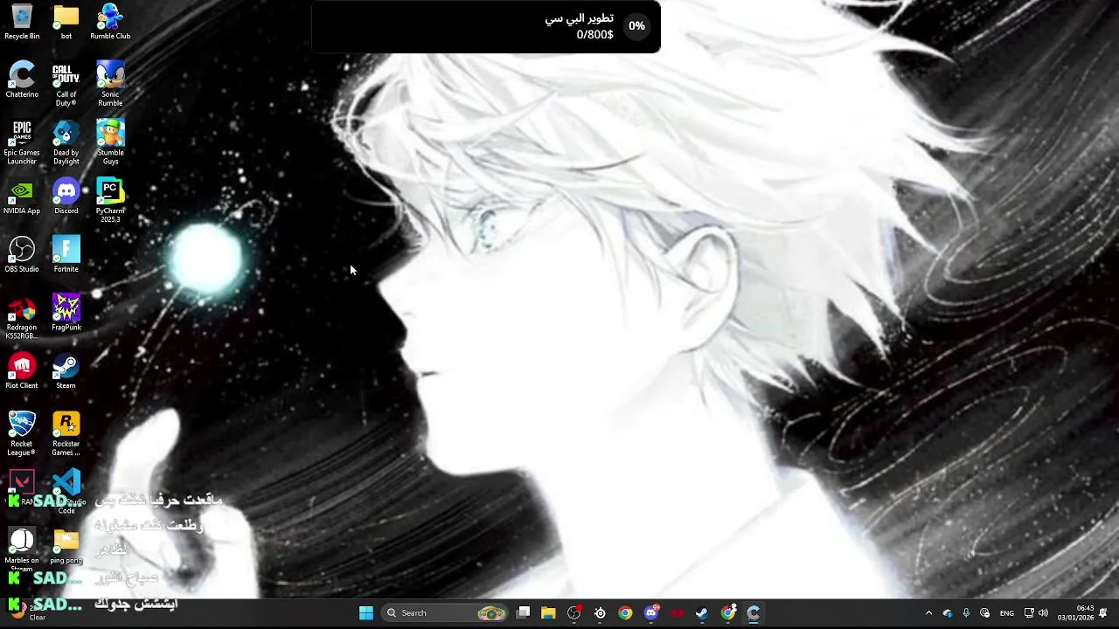Switch to OBS Studio in the taskbar
This screenshot has height=629, width=1119.
574,613
